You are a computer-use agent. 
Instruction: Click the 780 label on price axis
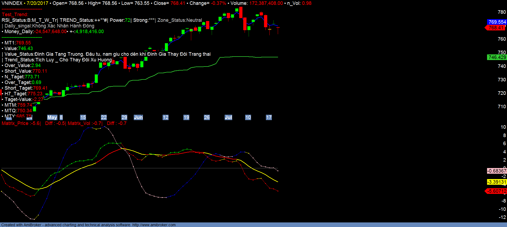502,12
